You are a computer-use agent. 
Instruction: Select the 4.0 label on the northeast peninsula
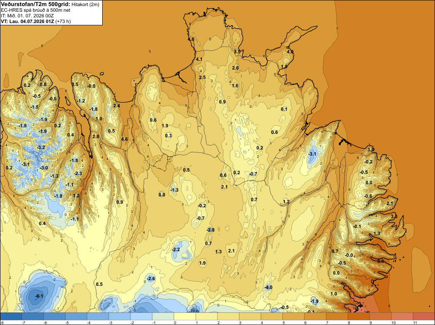click(290, 52)
